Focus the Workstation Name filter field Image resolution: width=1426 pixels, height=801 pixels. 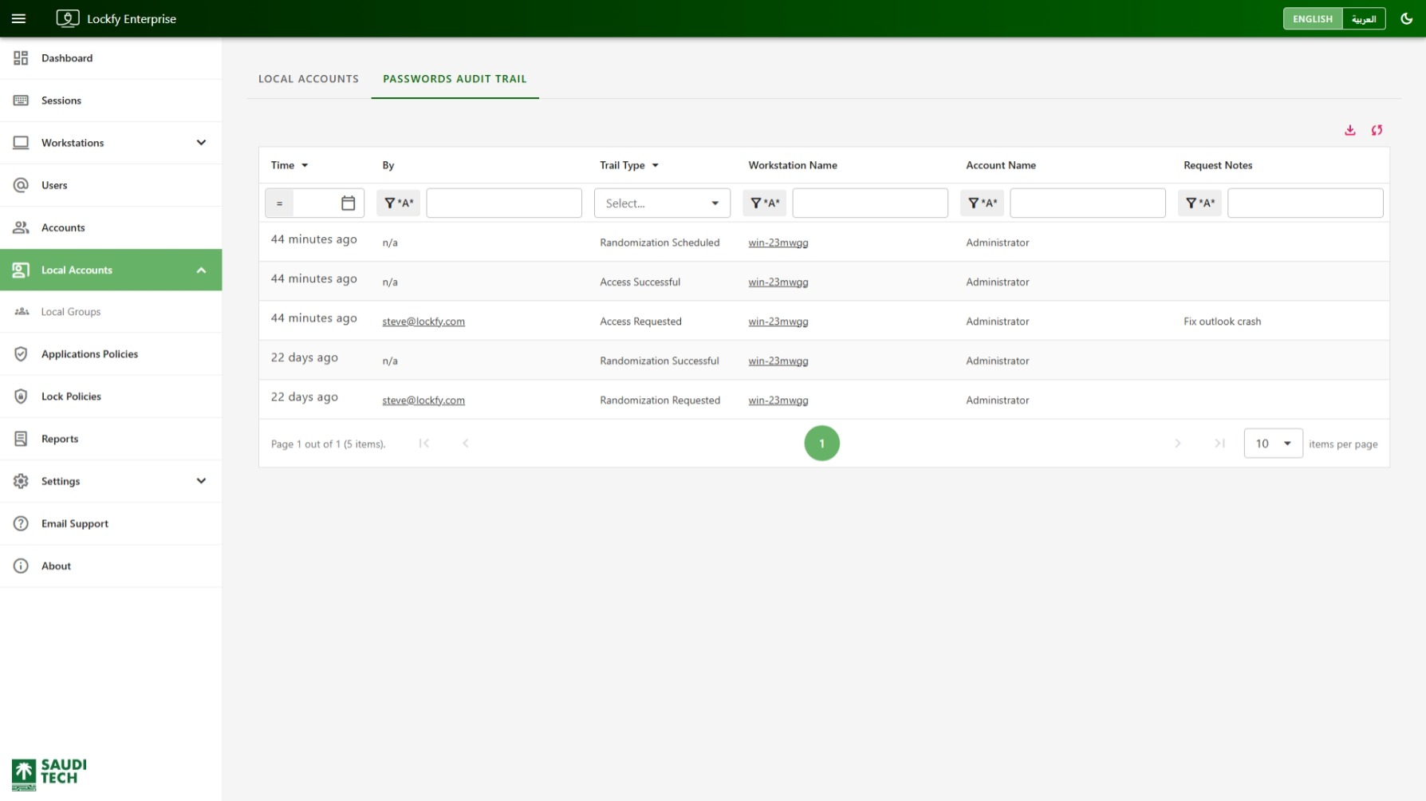tap(870, 203)
